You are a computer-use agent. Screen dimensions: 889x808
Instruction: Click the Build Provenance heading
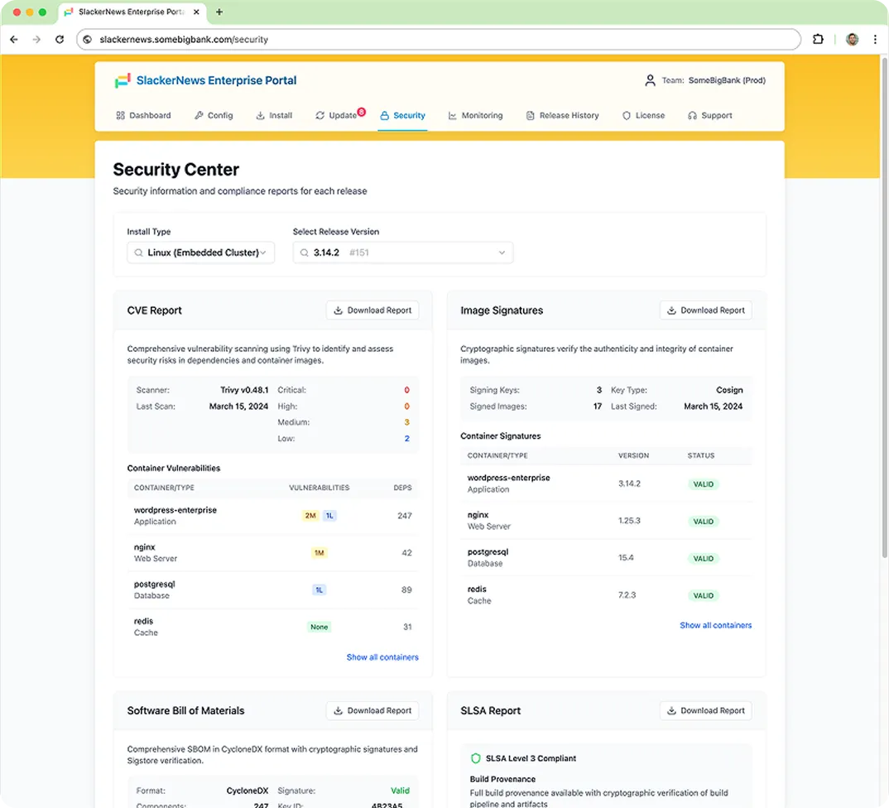point(503,780)
